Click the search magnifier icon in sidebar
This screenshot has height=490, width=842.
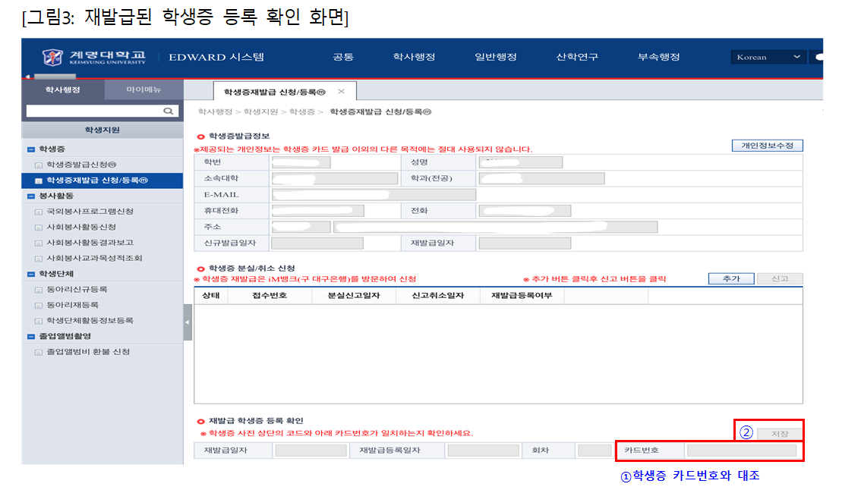(x=169, y=111)
